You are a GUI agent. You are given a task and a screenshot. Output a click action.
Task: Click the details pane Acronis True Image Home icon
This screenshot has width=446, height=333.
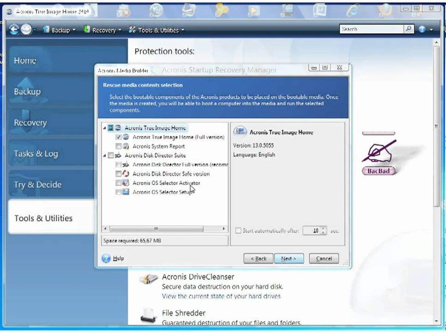tap(240, 131)
